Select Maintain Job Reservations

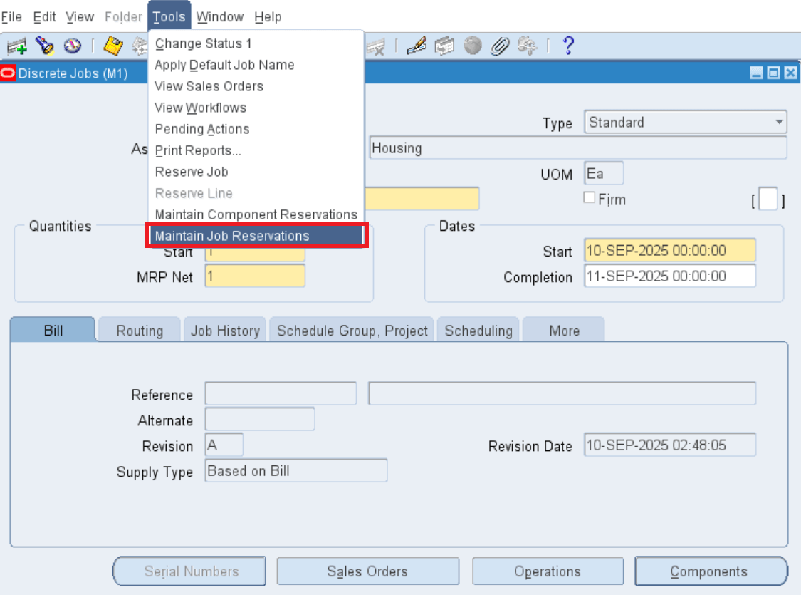coord(256,236)
